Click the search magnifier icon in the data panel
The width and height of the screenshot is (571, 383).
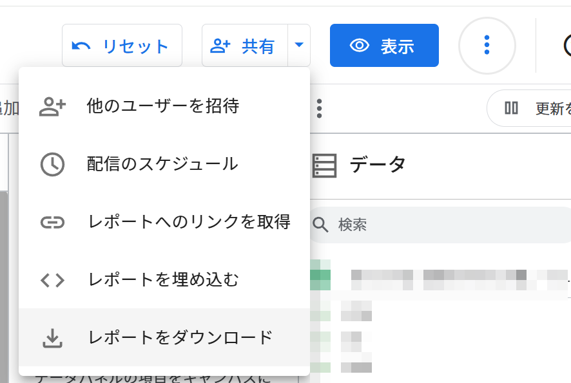[320, 225]
